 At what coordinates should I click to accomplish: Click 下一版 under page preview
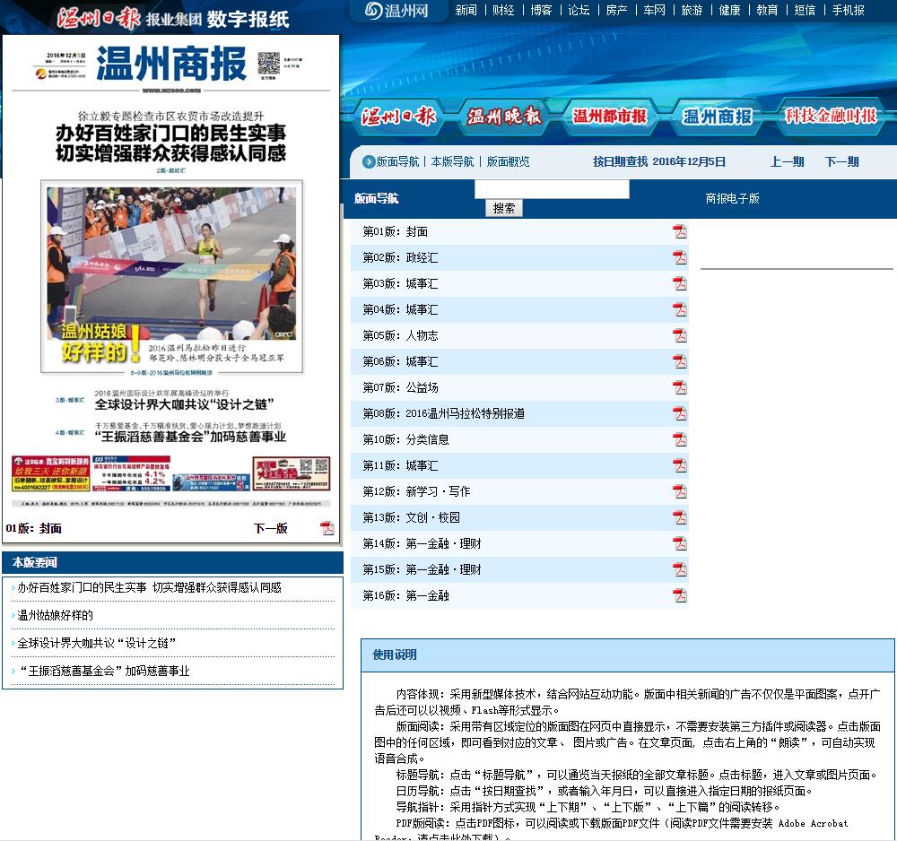[x=271, y=528]
